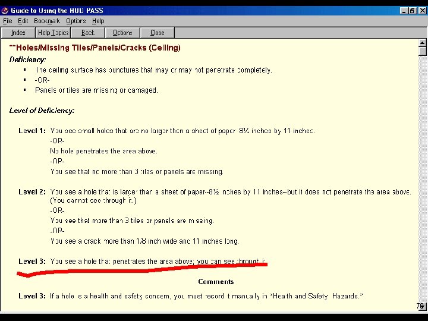Click the Close toolbar button
This screenshot has width=428, height=321.
[x=157, y=33]
